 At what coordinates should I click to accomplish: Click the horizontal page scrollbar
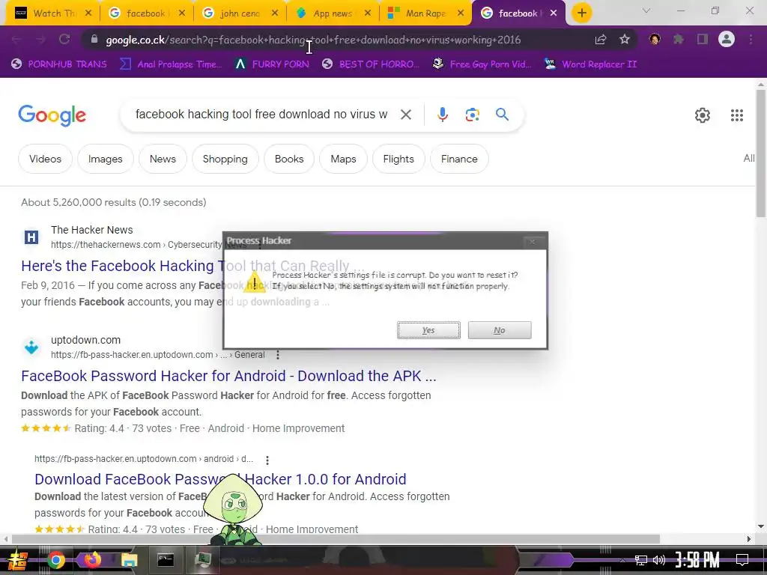pos(336,539)
